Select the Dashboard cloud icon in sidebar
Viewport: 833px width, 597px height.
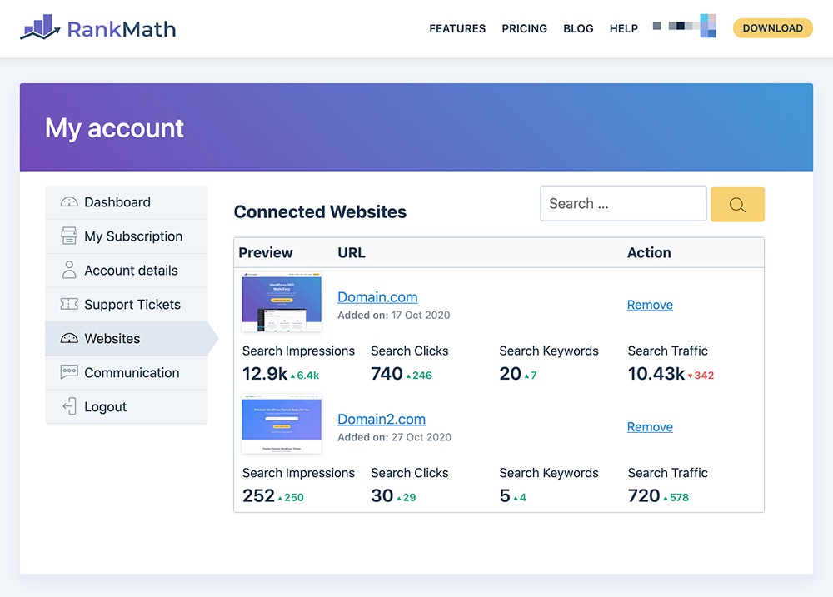click(x=69, y=201)
